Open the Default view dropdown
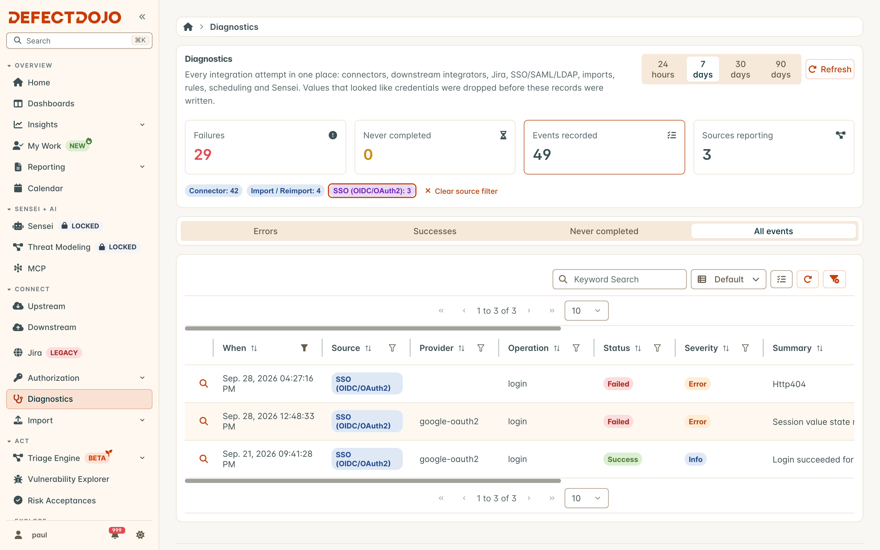Viewport: 880px width, 550px height. 728,279
